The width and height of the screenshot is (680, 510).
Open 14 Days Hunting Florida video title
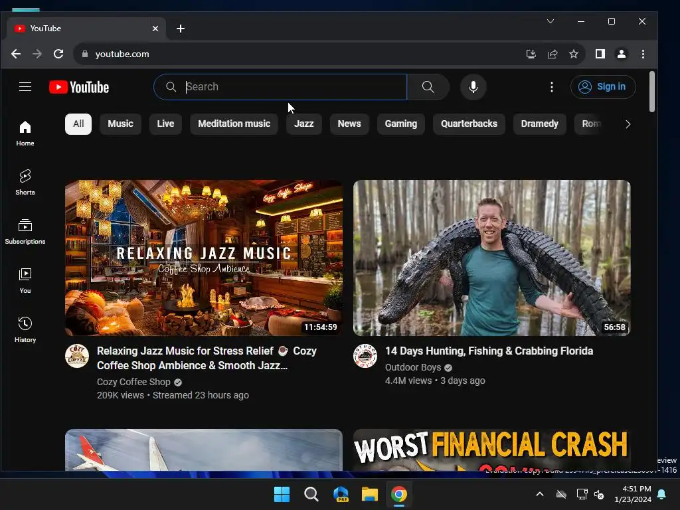(489, 351)
